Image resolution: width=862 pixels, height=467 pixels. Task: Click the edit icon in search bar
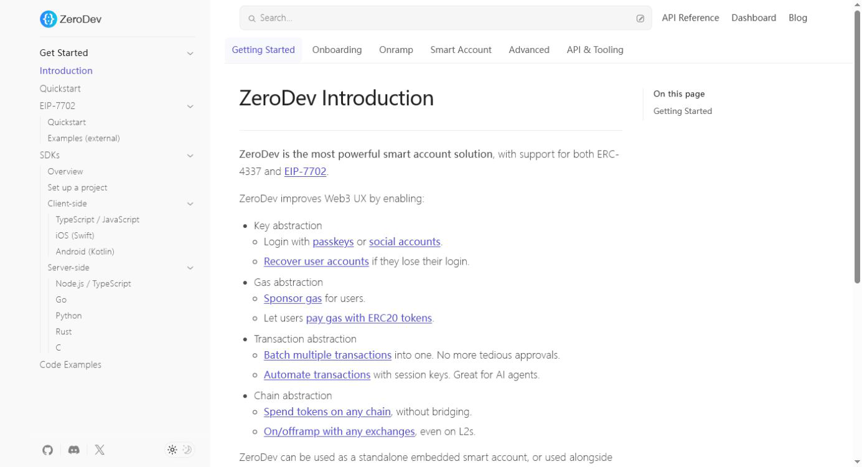coord(640,19)
